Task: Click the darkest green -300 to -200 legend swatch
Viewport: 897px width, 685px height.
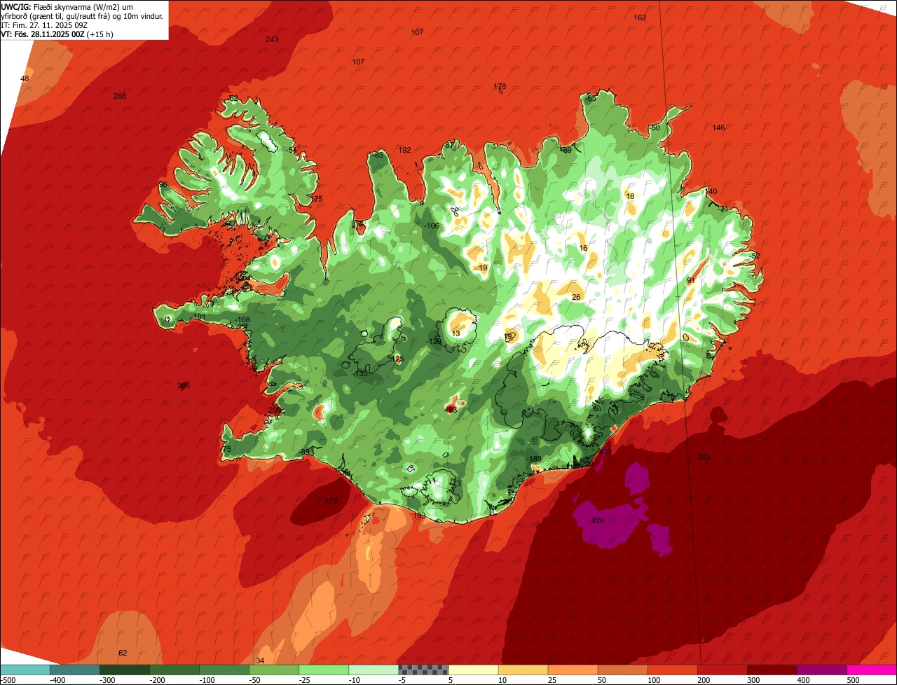Action: [124, 670]
